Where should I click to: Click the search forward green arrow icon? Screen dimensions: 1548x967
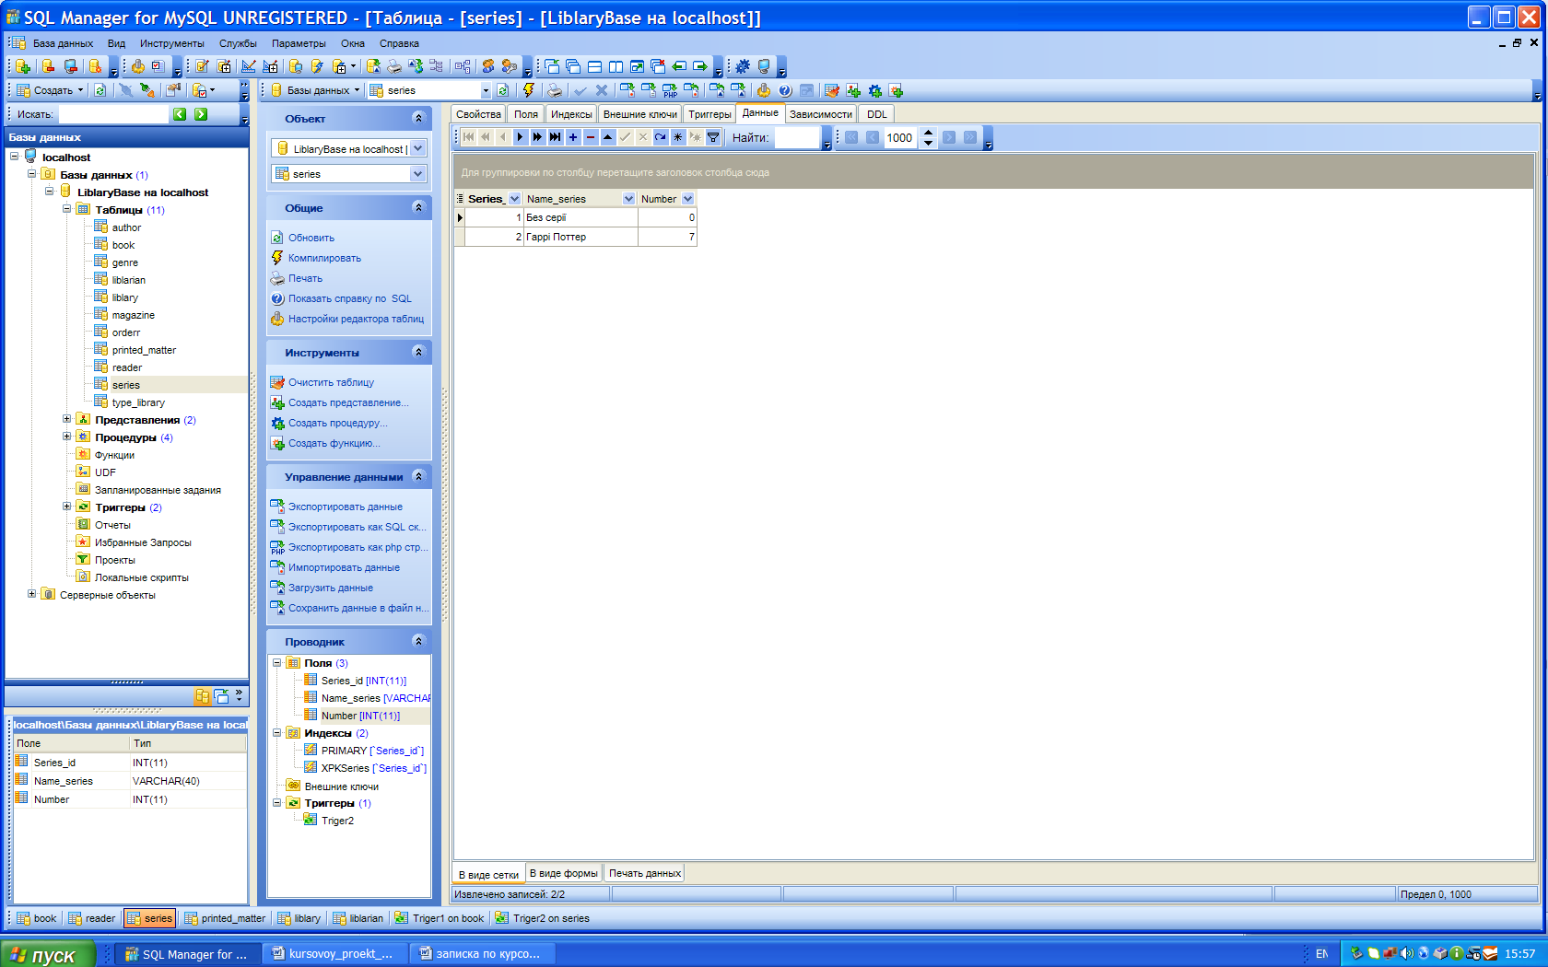coord(201,114)
